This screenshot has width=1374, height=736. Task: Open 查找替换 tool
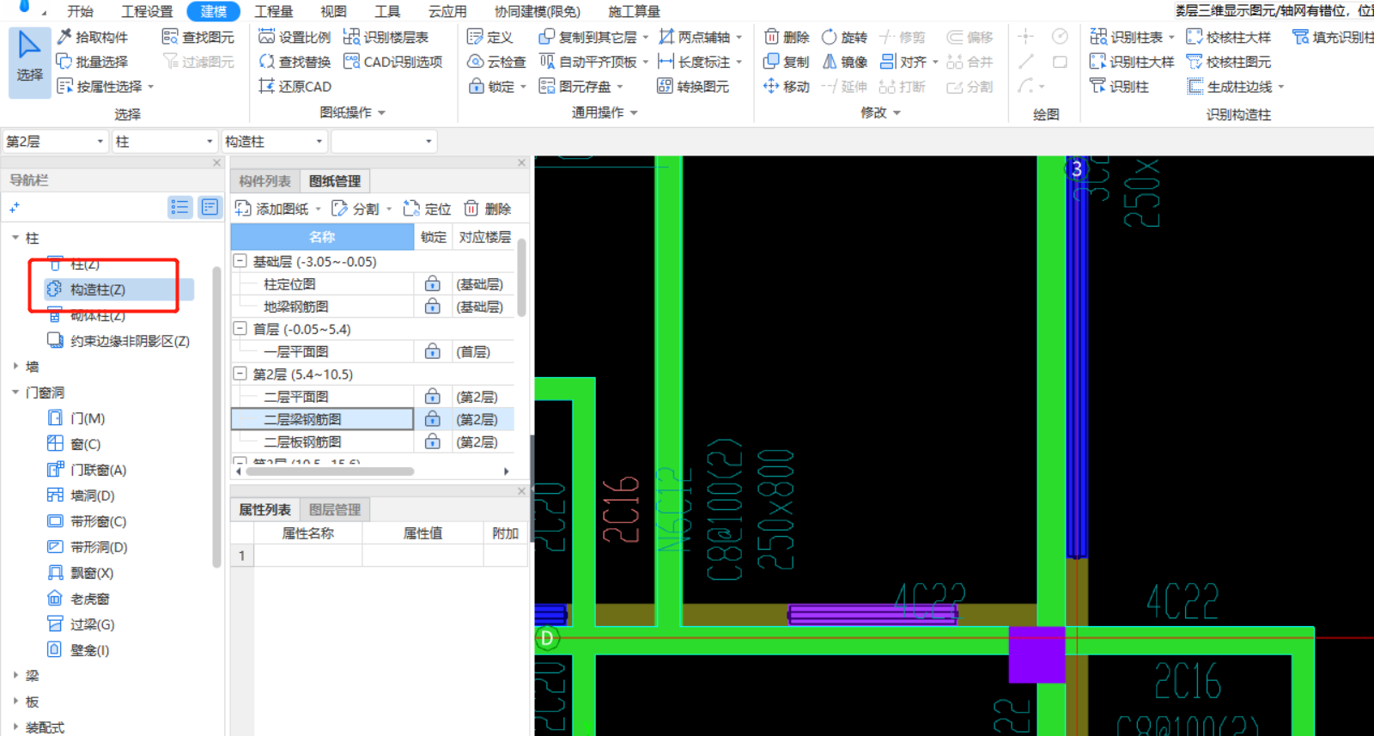tap(295, 62)
